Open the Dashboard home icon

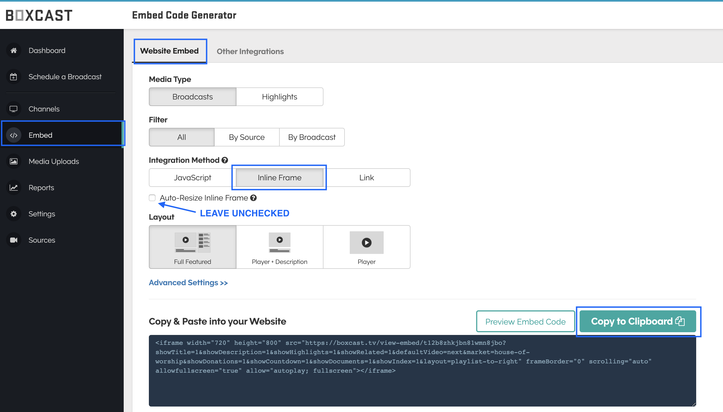tap(13, 50)
